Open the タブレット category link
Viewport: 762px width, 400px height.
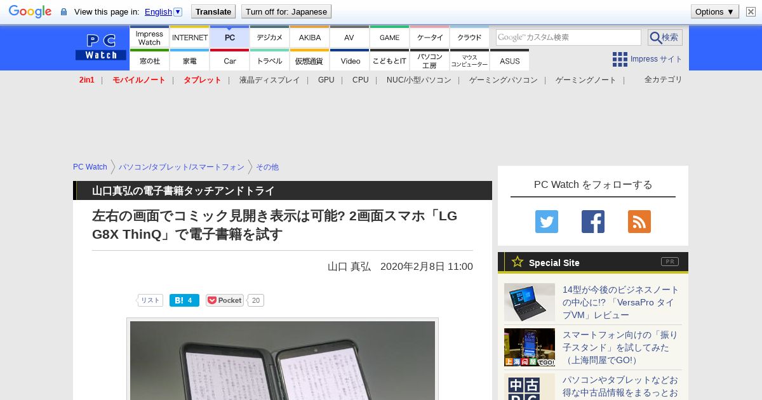(203, 80)
